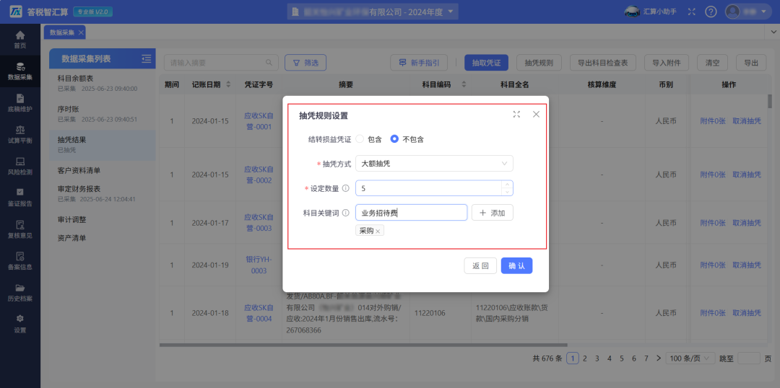Decrease 设定数量 with down stepper
Image resolution: width=780 pixels, height=388 pixels.
[x=507, y=193]
